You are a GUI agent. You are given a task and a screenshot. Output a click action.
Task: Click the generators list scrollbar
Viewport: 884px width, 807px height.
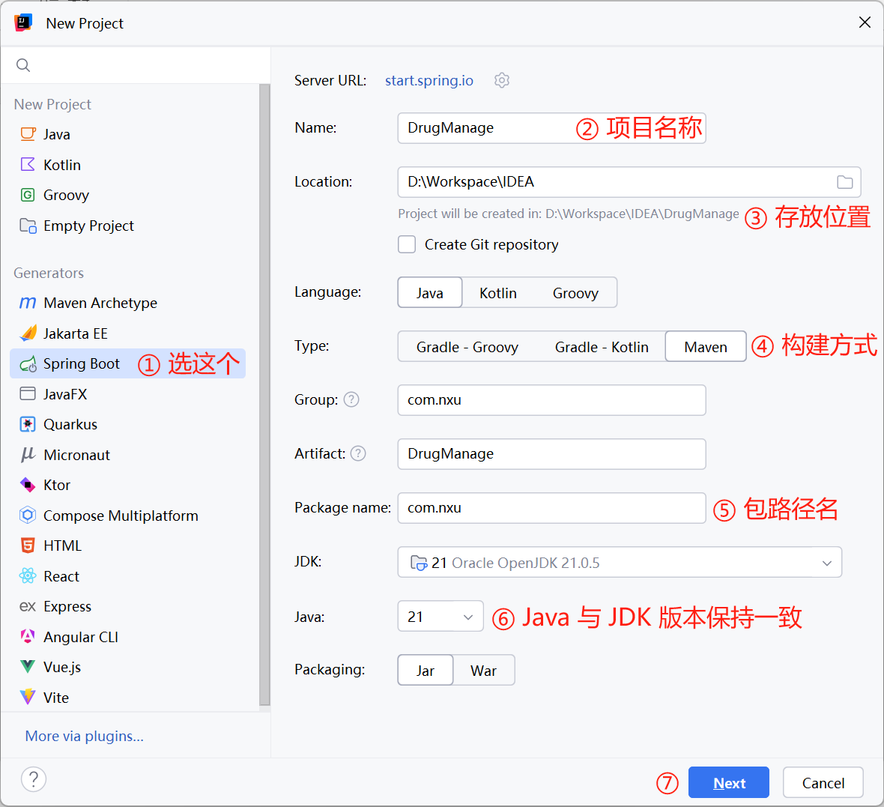pyautogui.click(x=264, y=395)
